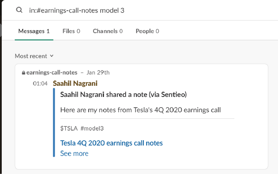The height and width of the screenshot is (174, 278).
Task: Click the Tesla's 4Q 2020 earnings call text
Action: pos(140,110)
